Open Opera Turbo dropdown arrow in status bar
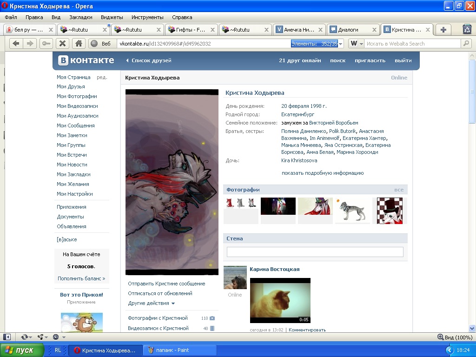Screen dimensions: 476x357 coord(64,337)
